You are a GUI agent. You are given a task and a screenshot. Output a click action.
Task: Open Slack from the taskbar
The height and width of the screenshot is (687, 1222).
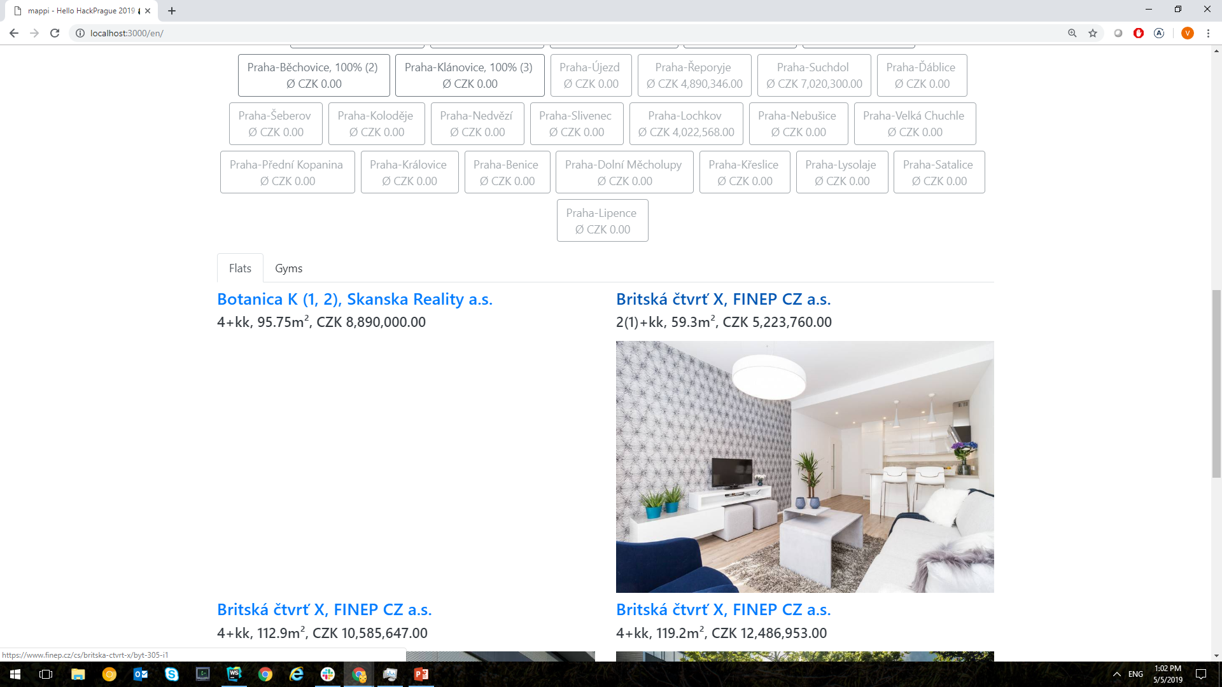328,674
